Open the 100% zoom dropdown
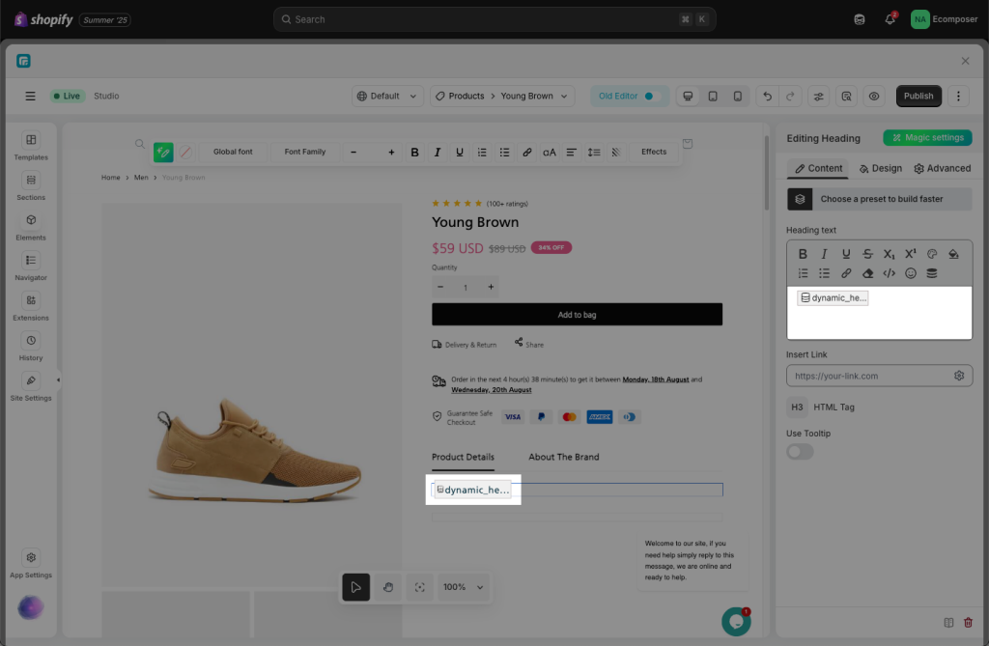 pos(463,587)
